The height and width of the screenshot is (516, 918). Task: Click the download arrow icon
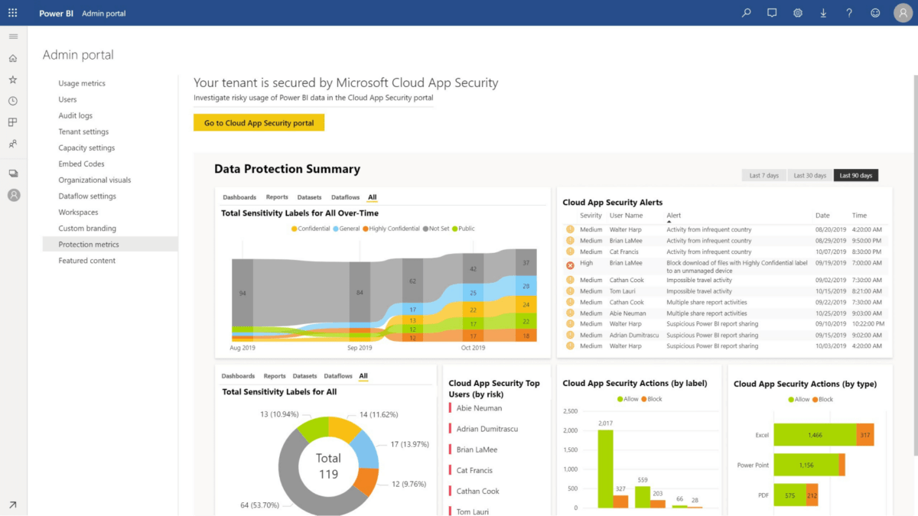(x=823, y=13)
